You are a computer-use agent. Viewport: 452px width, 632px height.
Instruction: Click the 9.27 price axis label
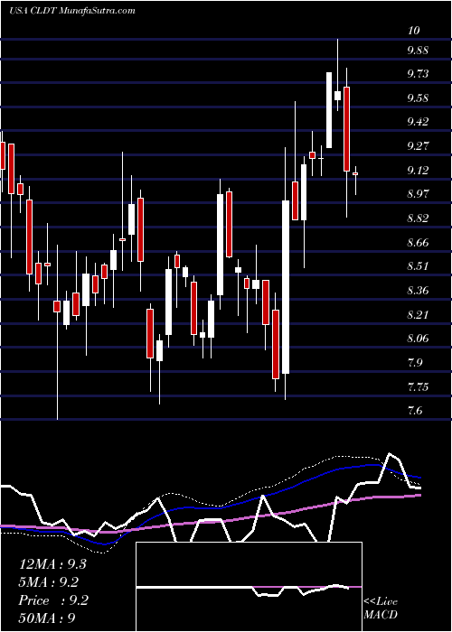tap(418, 146)
